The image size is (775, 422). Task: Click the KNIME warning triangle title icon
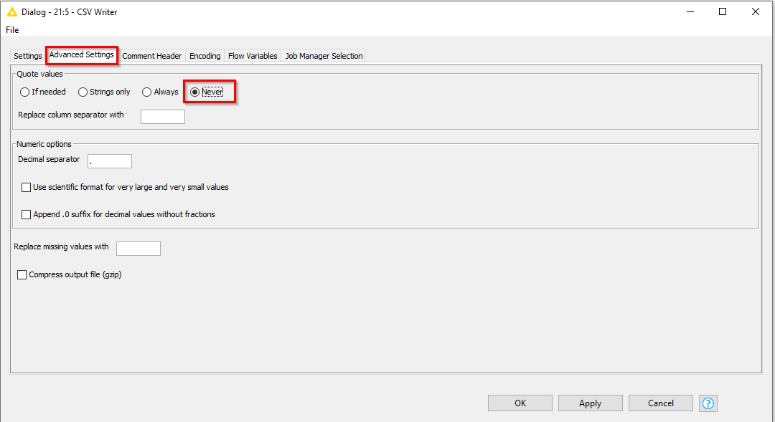click(12, 11)
